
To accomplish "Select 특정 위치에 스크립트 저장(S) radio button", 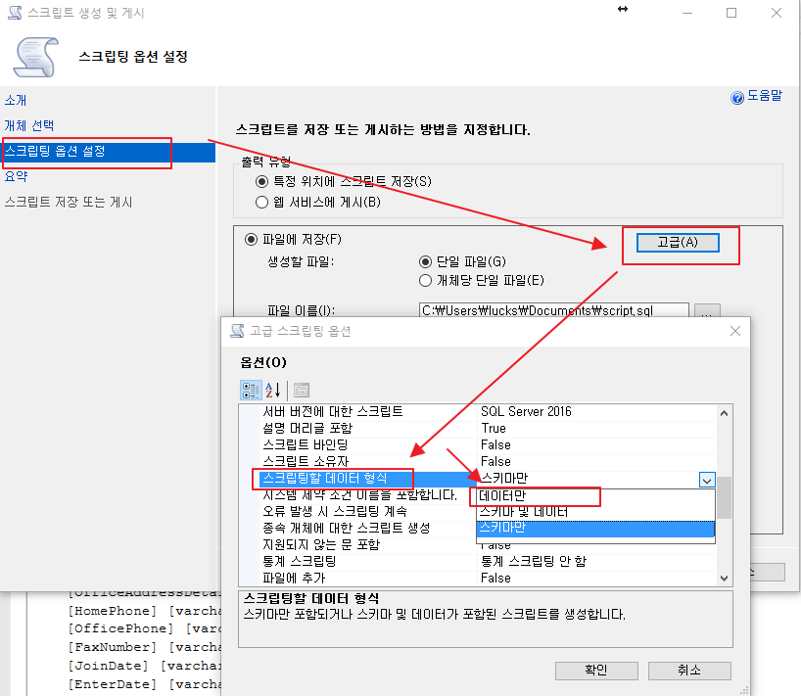I will coord(261,181).
